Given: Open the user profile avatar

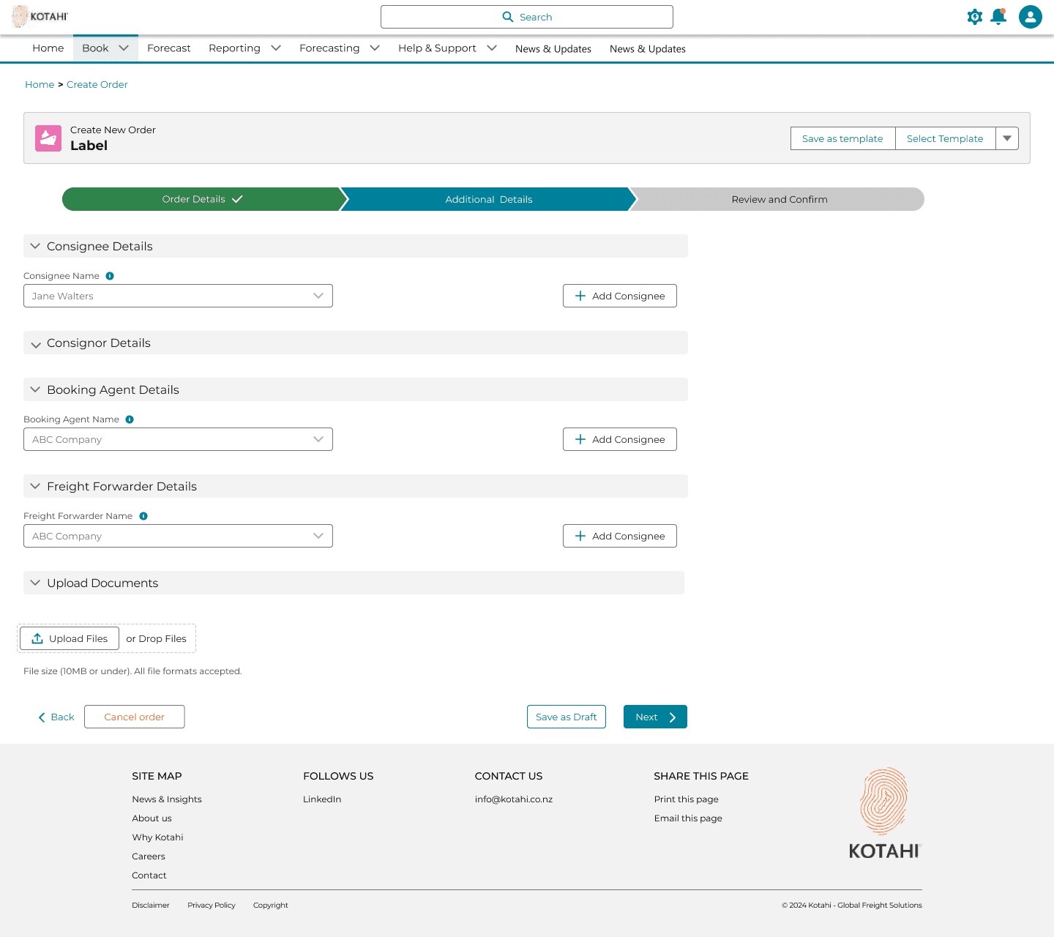Looking at the screenshot, I should (1031, 17).
